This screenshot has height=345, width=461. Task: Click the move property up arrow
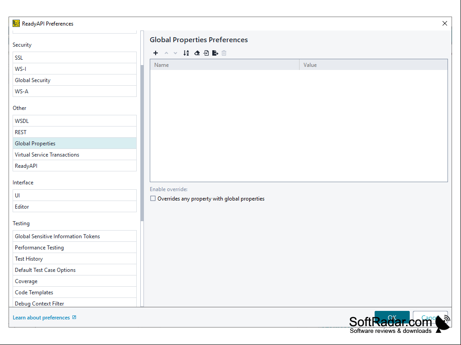[x=166, y=53]
